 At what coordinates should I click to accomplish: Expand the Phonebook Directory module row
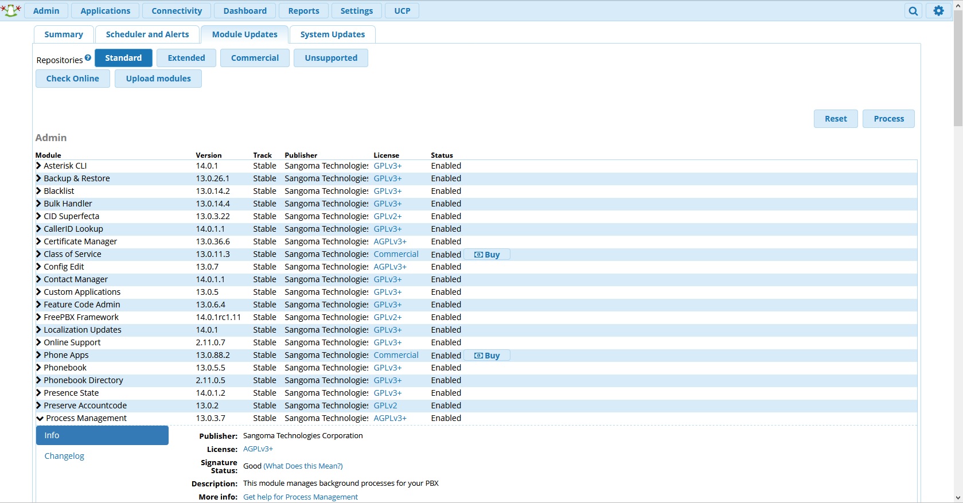pyautogui.click(x=39, y=380)
